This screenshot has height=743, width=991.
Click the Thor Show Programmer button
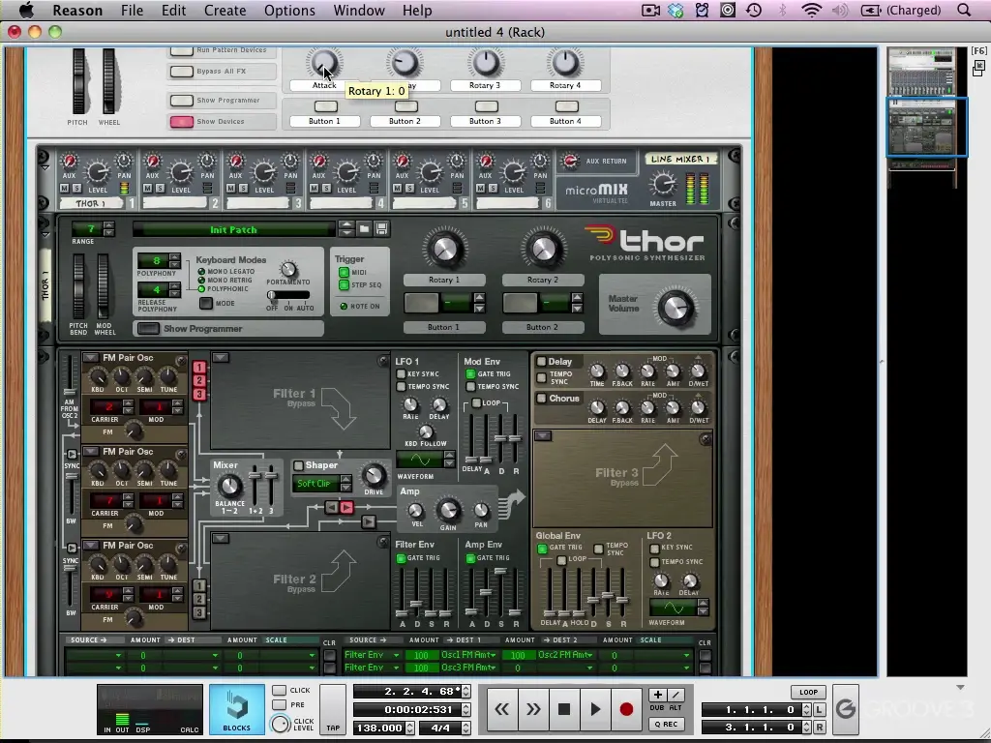coord(149,329)
